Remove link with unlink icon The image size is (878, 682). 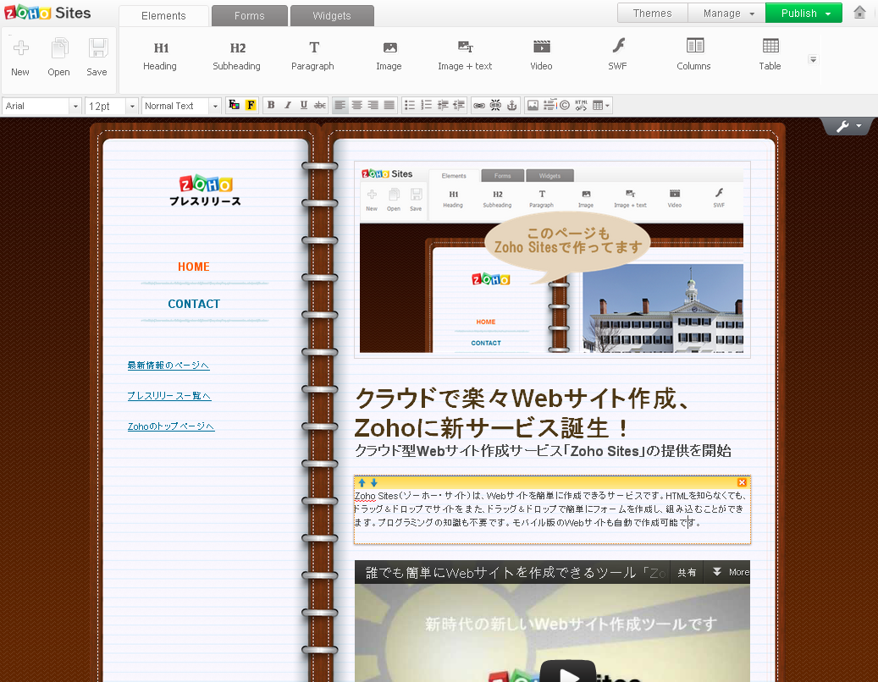coord(495,105)
